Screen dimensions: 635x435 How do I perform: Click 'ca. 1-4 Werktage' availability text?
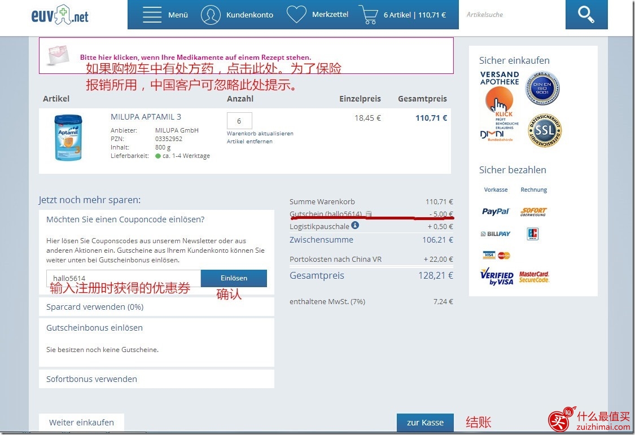point(186,156)
